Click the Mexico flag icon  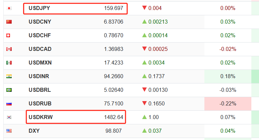(9, 63)
